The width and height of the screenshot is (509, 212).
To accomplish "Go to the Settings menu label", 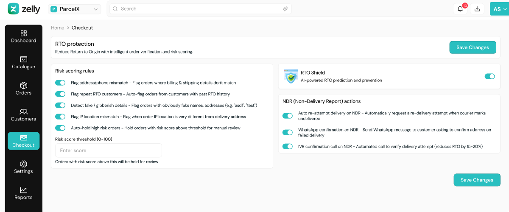I will pos(24,171).
